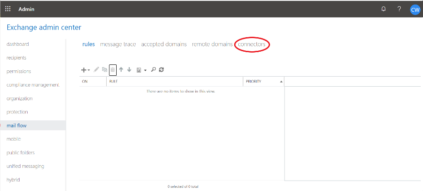Move rule up in priority
This screenshot has width=423, height=191.
click(121, 69)
